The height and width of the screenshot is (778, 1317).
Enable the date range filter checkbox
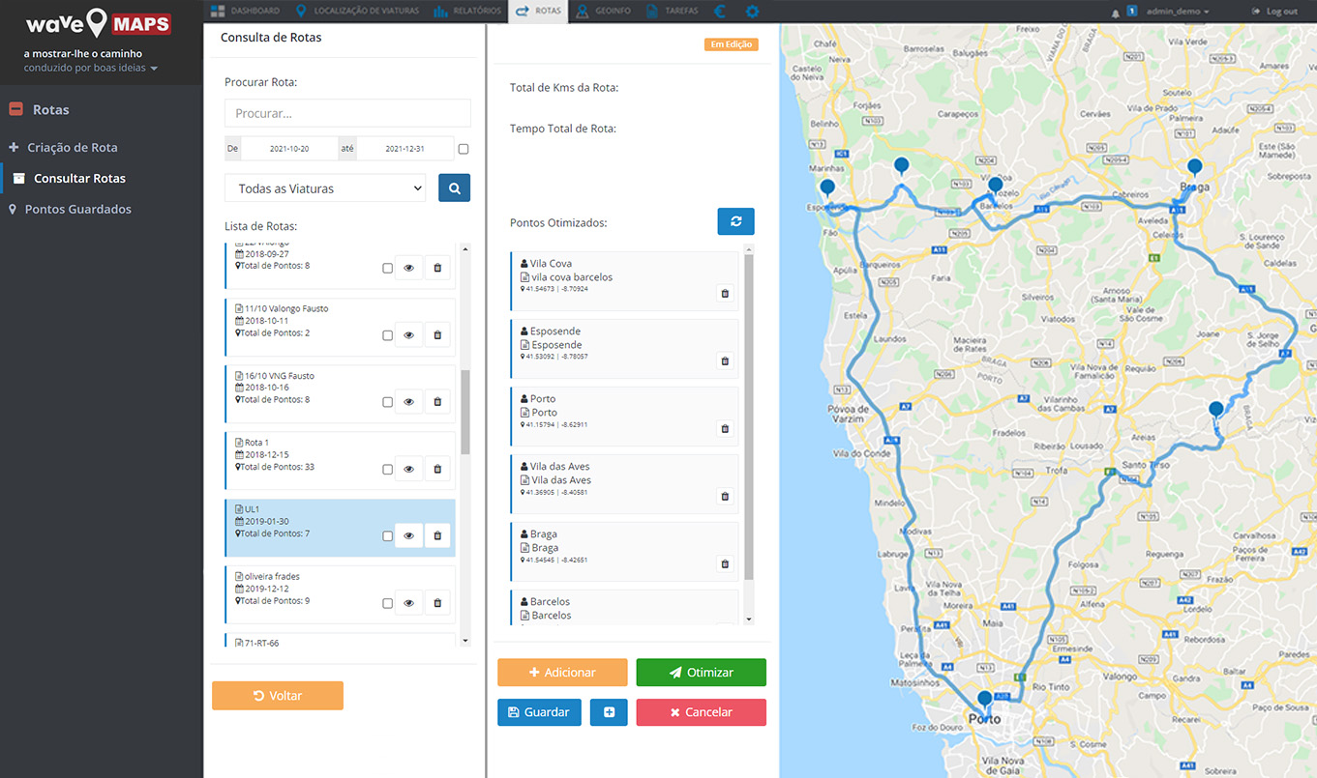coord(464,149)
